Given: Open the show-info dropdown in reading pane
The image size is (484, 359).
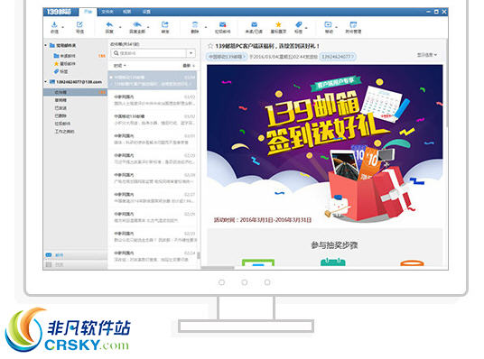Looking at the screenshot, I should tap(427, 55).
